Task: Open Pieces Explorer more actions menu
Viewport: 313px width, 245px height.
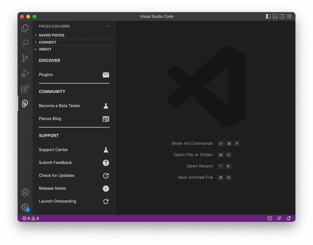Action: pos(109,26)
